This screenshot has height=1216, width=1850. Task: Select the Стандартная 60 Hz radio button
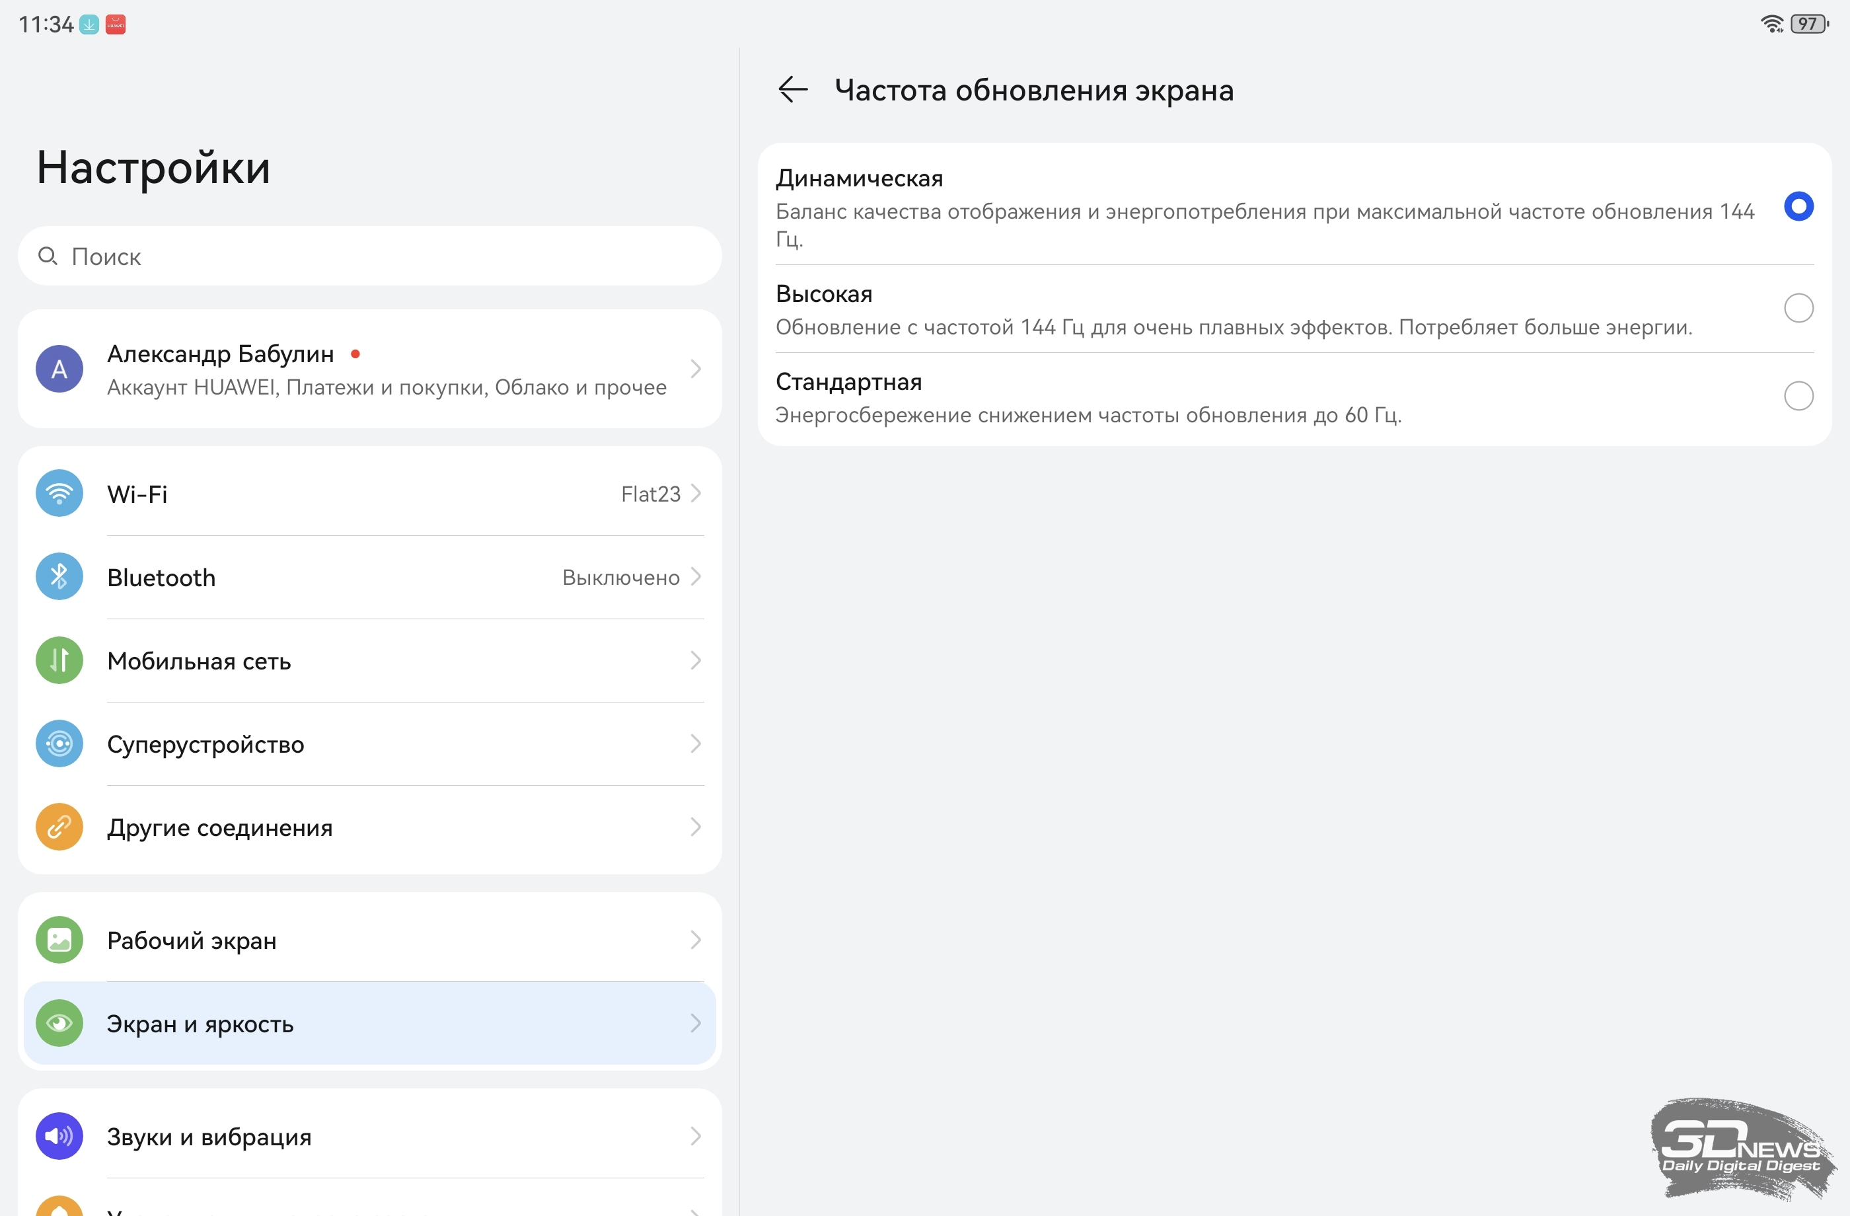[x=1798, y=397]
